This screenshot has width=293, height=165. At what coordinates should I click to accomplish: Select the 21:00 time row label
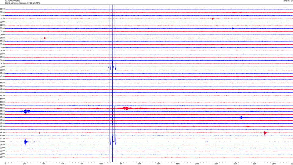point(2,142)
